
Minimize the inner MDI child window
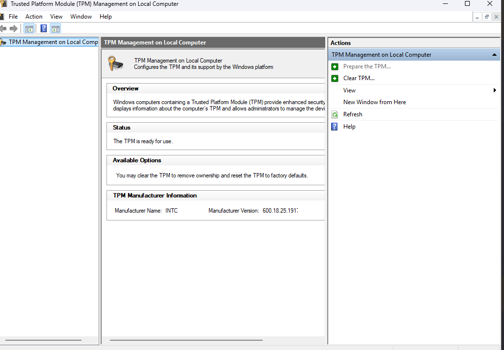tap(477, 17)
